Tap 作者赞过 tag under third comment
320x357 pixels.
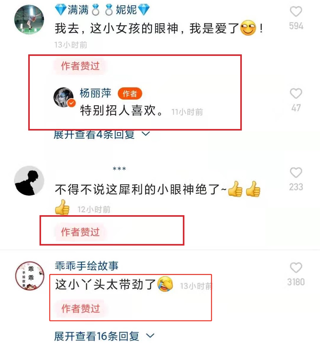pos(81,309)
